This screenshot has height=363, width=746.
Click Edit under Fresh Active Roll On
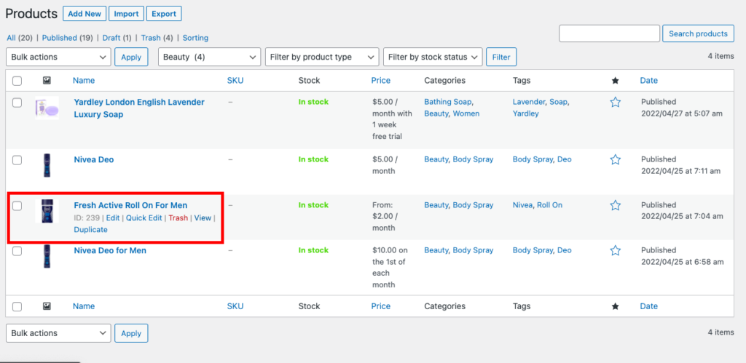point(113,218)
